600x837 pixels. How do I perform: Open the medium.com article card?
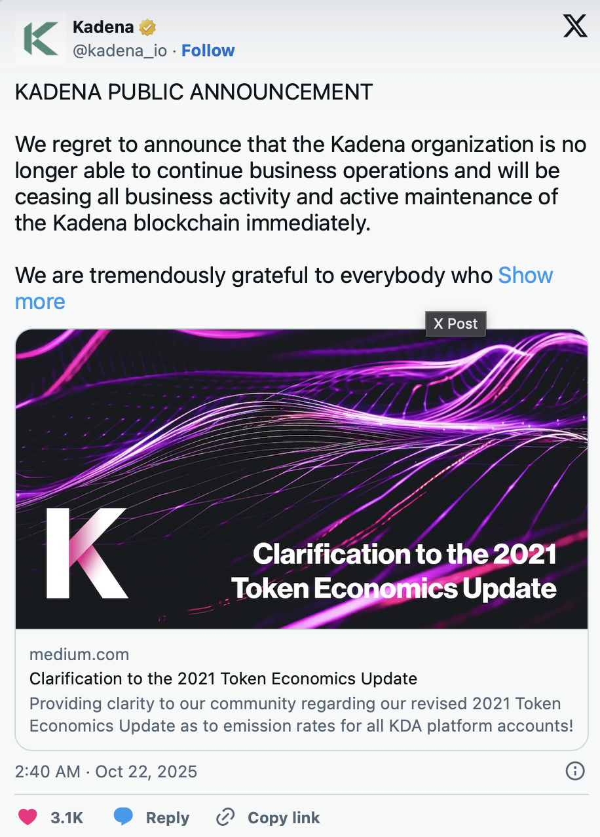click(x=79, y=654)
